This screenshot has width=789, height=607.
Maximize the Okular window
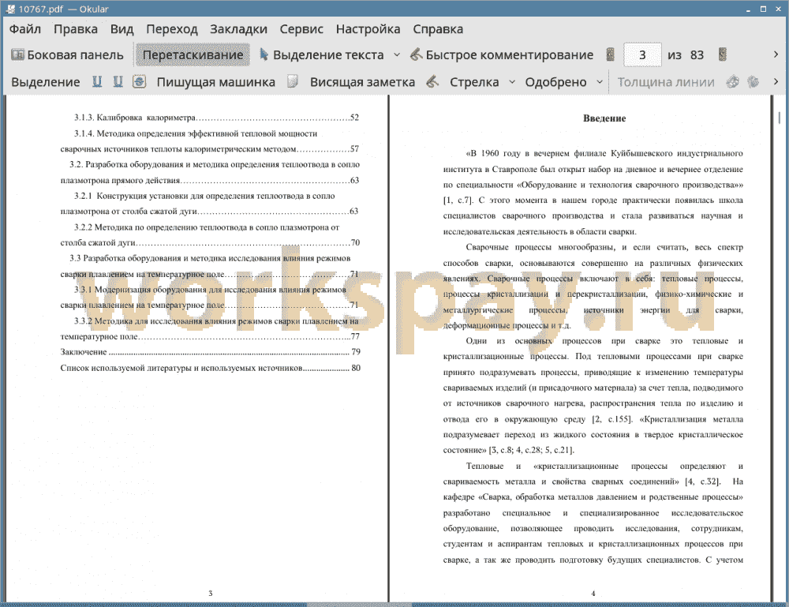tap(763, 9)
